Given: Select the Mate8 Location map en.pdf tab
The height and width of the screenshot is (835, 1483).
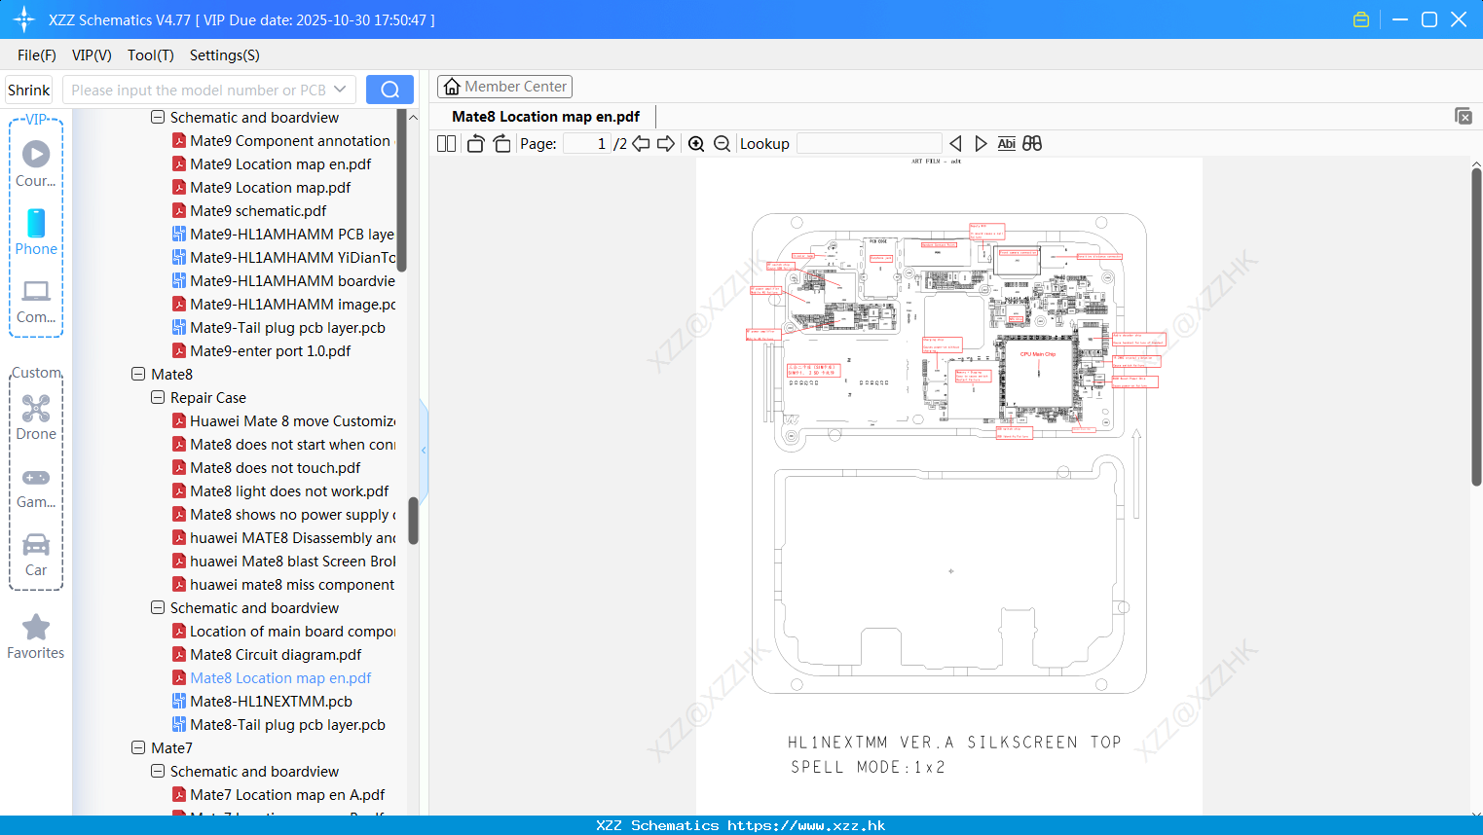Looking at the screenshot, I should click(x=545, y=117).
